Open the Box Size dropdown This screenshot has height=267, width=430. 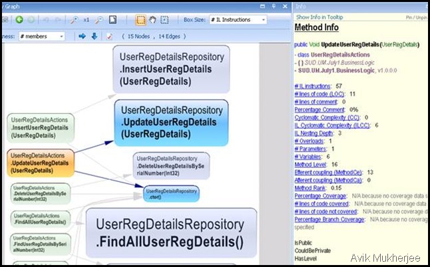[x=238, y=20]
